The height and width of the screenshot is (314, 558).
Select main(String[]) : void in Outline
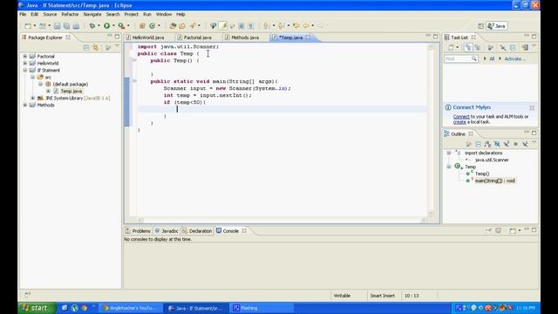click(x=494, y=181)
